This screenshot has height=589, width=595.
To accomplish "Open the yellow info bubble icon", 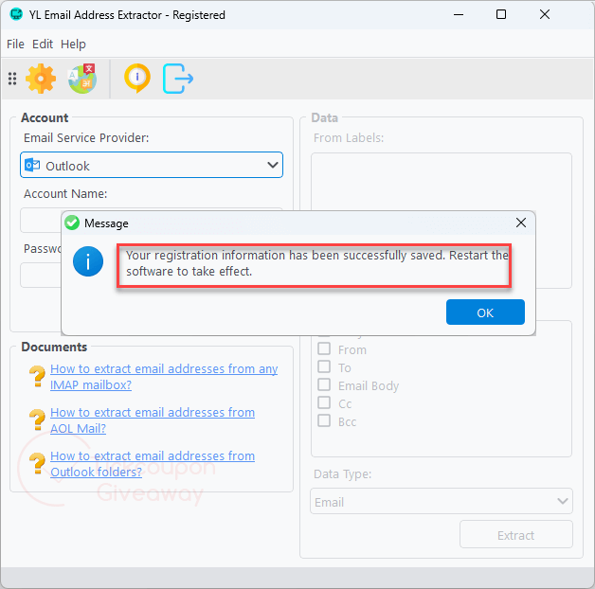I will (x=137, y=79).
